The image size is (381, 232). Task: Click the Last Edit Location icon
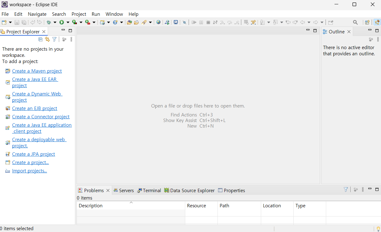point(288,22)
